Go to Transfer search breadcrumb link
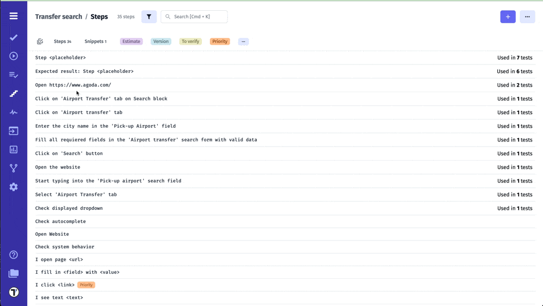Screen dimensions: 543x306 point(58,16)
